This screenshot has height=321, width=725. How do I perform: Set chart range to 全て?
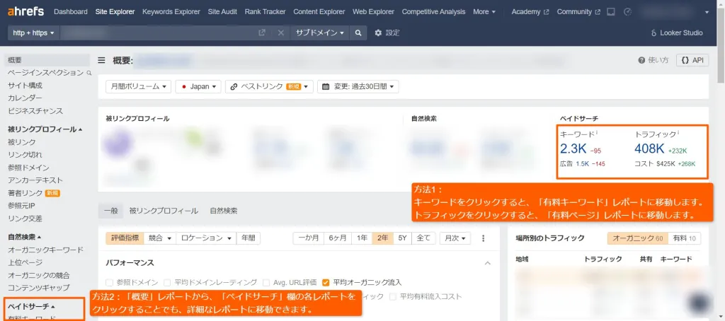[423, 238]
